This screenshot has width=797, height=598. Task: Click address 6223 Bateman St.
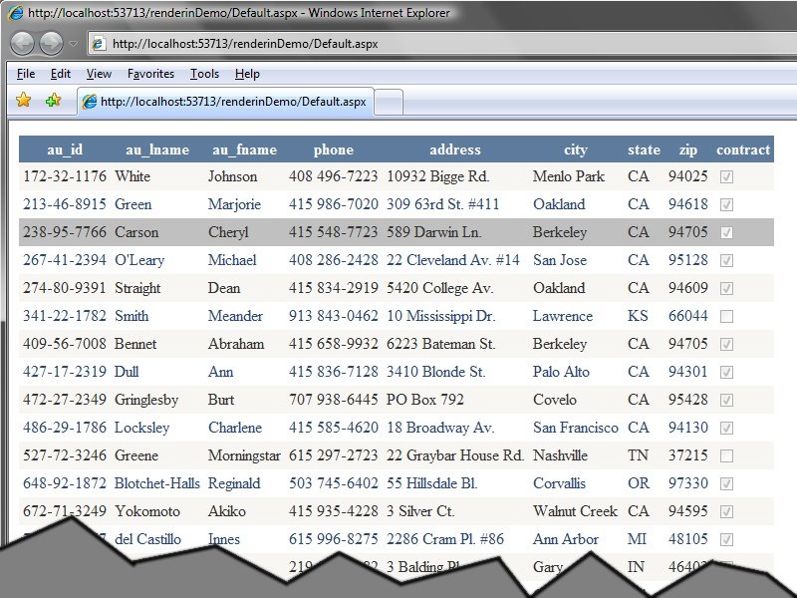click(440, 344)
